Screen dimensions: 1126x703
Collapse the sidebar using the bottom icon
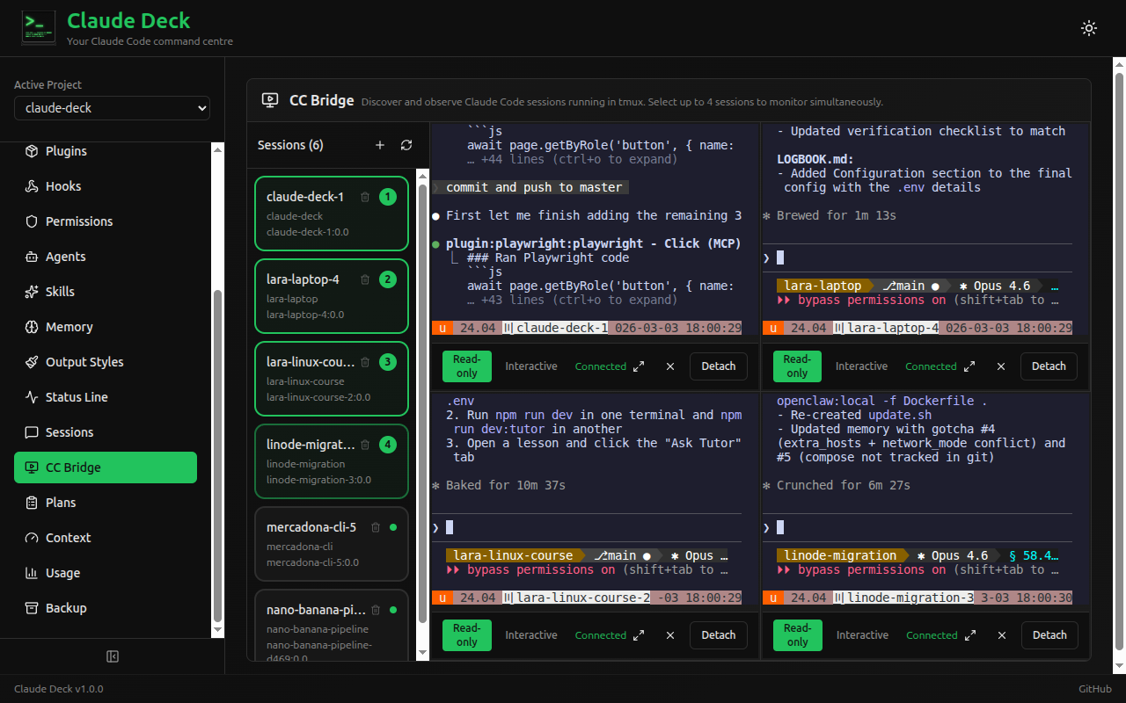point(113,656)
